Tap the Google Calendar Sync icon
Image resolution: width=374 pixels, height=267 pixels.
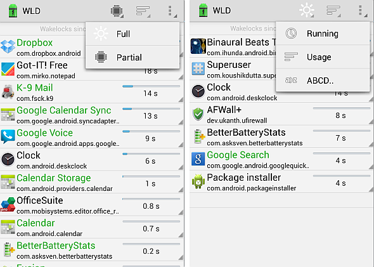[x=8, y=114]
